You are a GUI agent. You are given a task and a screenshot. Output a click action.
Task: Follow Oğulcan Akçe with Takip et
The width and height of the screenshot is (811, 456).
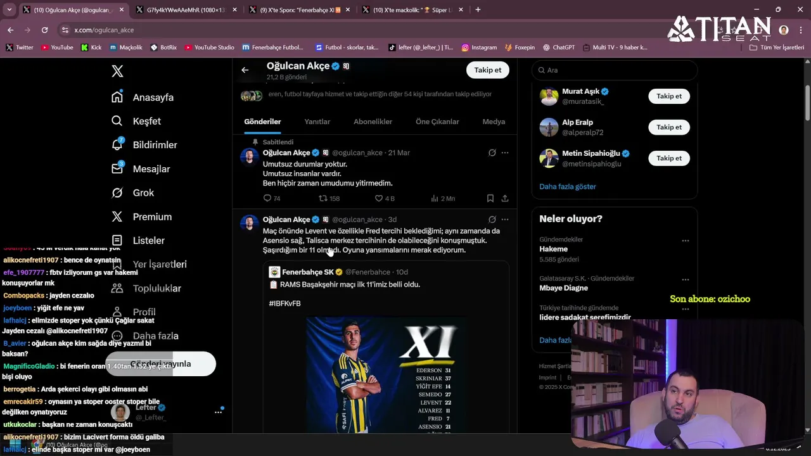488,70
